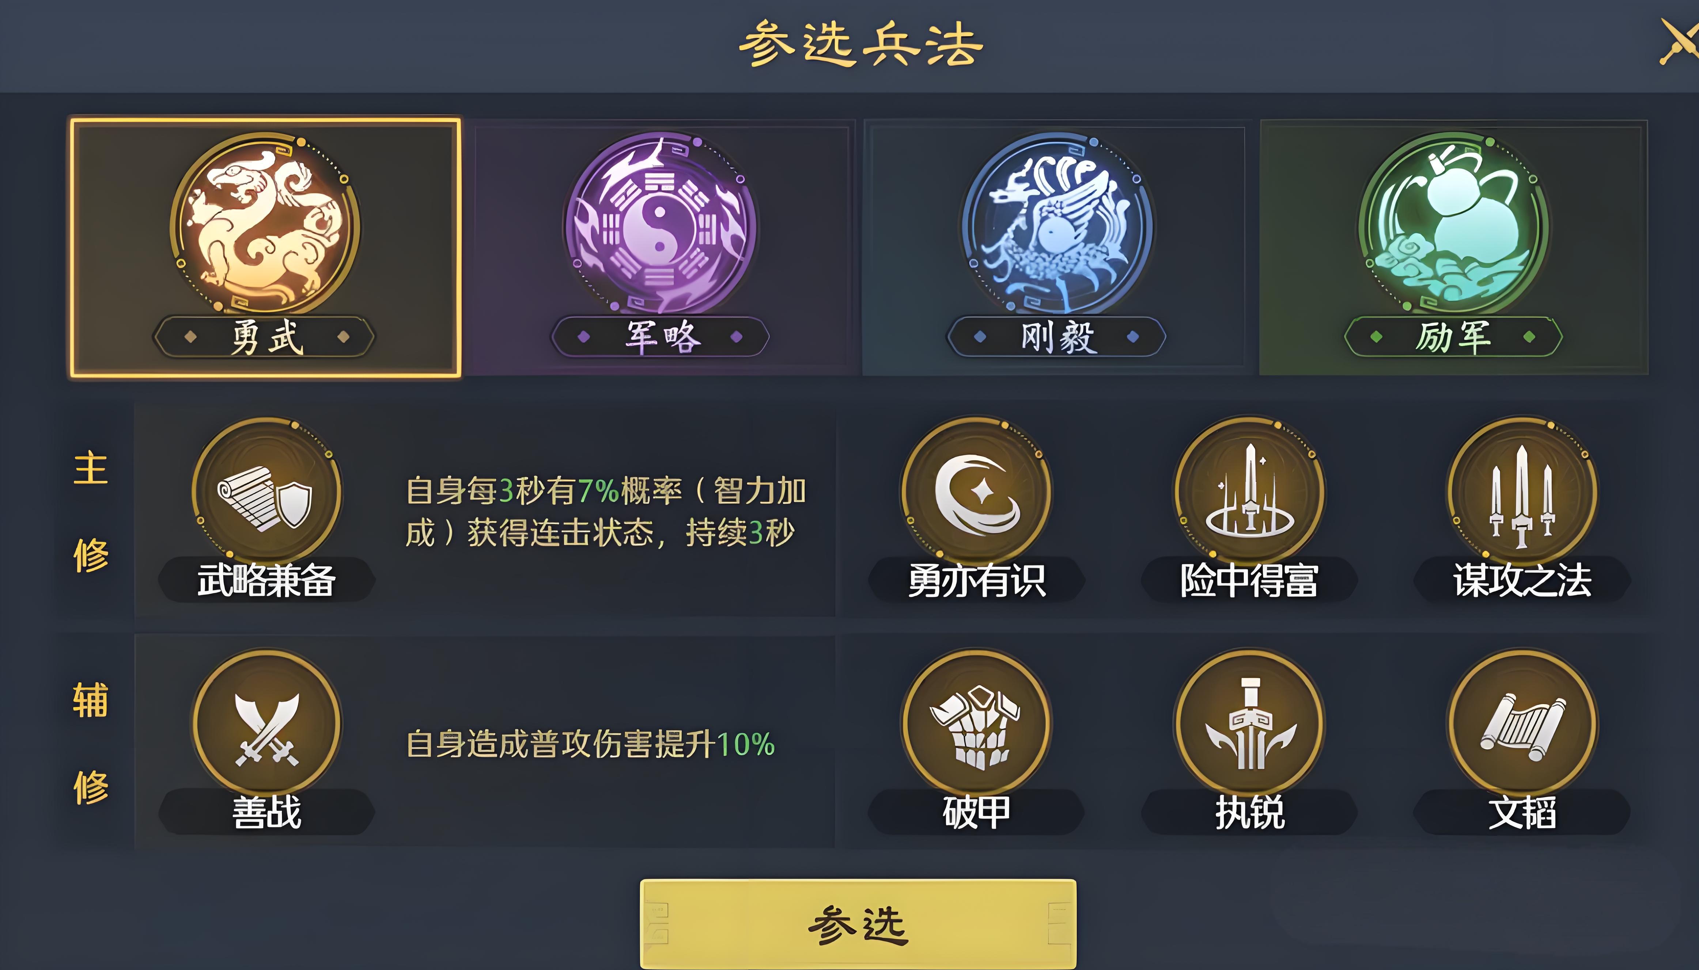This screenshot has width=1699, height=970.
Task: Choose the 破甲 armor skill icon
Action: click(x=976, y=724)
